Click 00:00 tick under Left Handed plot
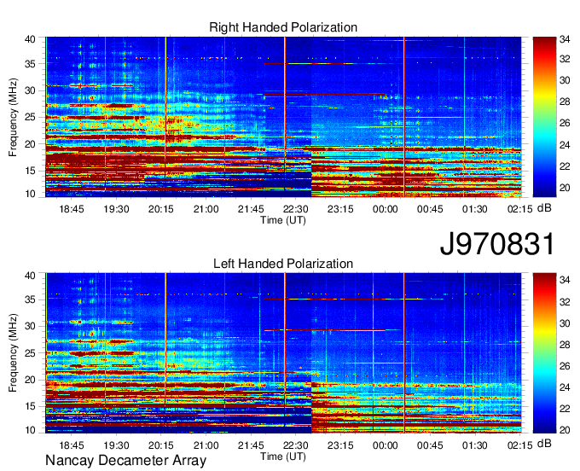Screen dimensions: 580x471 pos(385,446)
